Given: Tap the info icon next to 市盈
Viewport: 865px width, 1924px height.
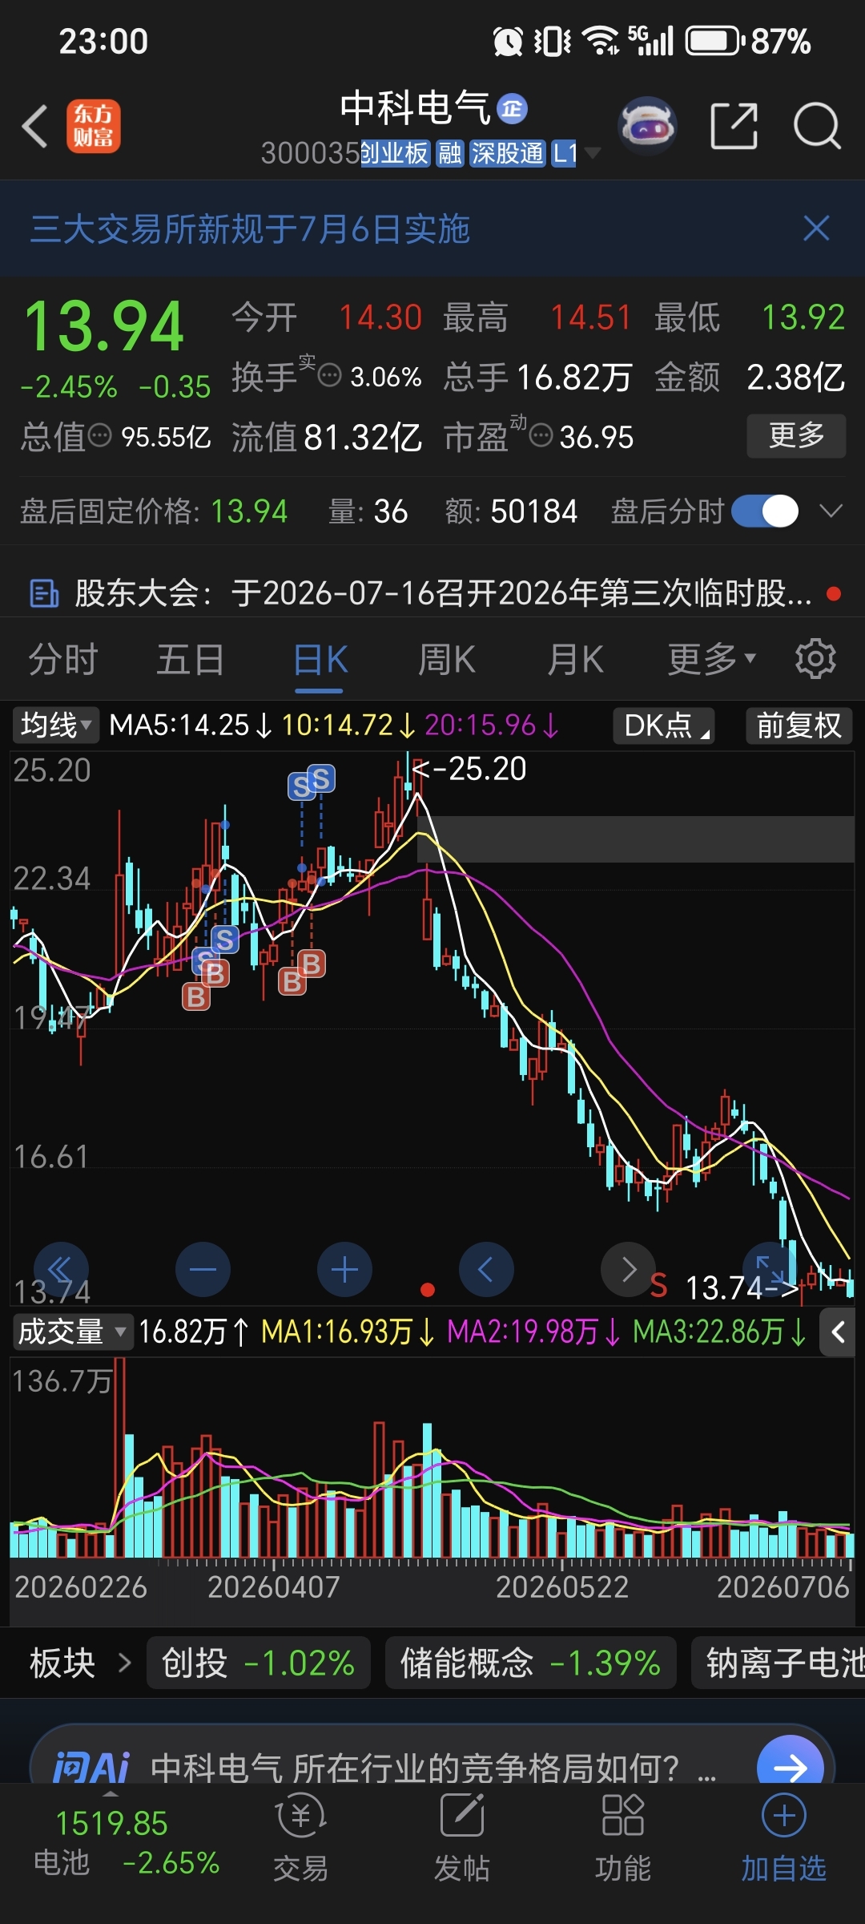Looking at the screenshot, I should (541, 436).
